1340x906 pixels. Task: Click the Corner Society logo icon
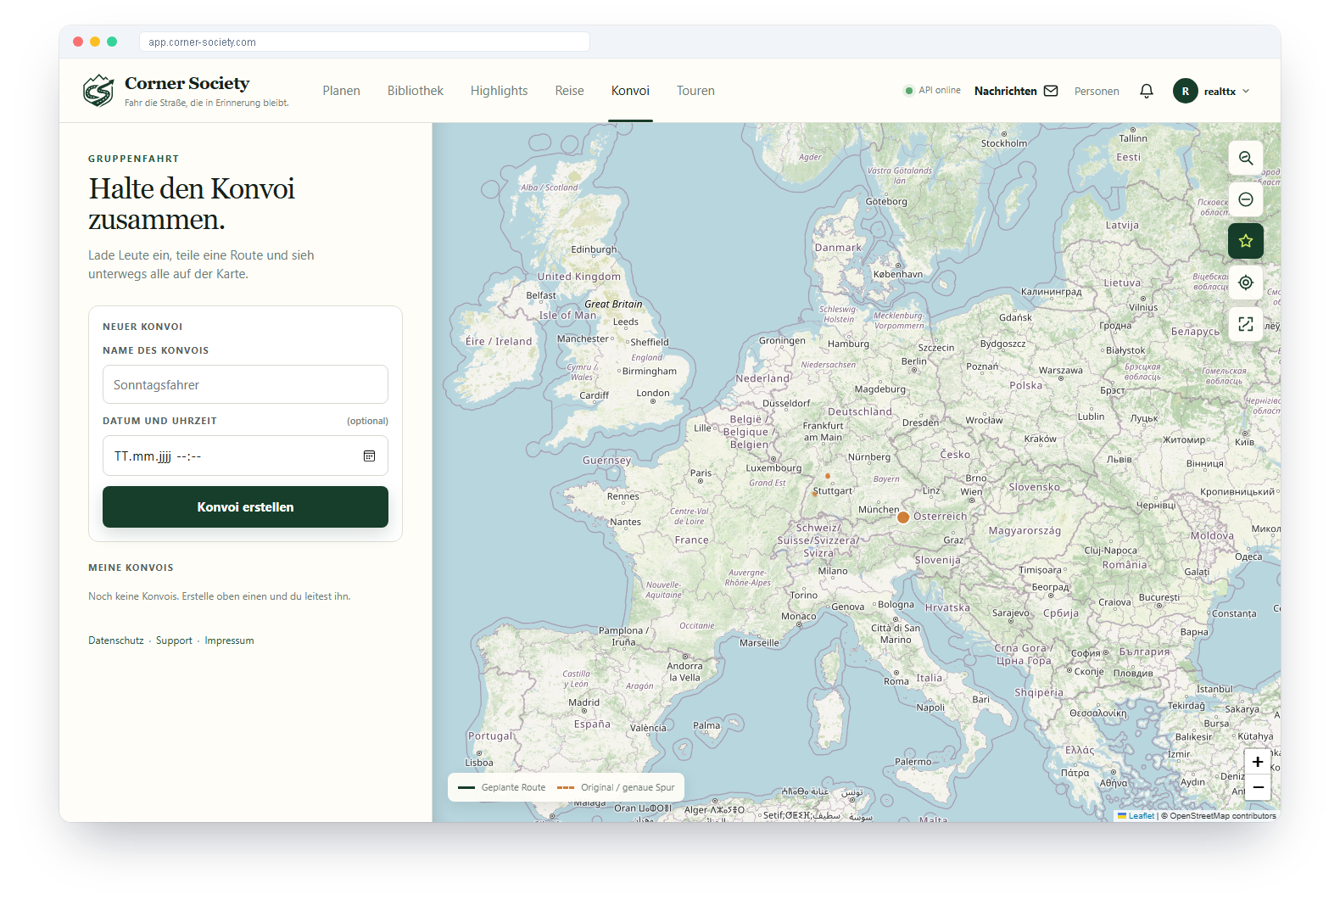pos(98,91)
